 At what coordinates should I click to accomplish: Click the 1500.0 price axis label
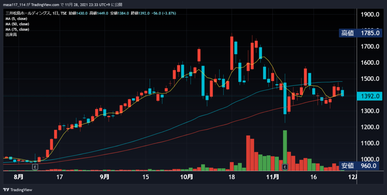pos(370,78)
